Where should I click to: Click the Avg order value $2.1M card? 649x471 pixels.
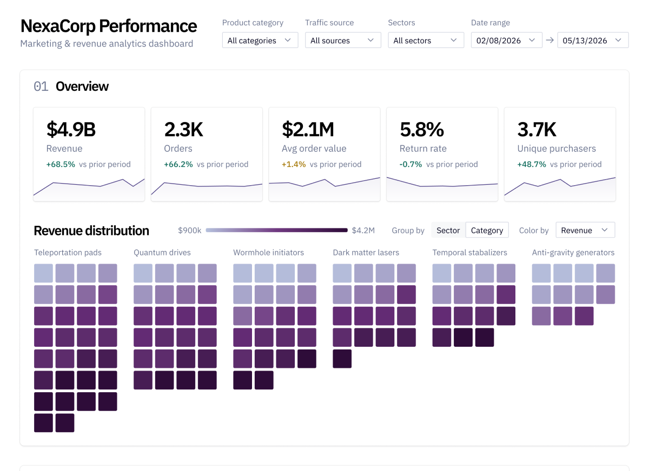(x=325, y=154)
